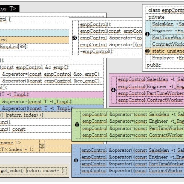
Task: Click the circled number 6 in blue box
Action: pyautogui.click(x=76, y=161)
